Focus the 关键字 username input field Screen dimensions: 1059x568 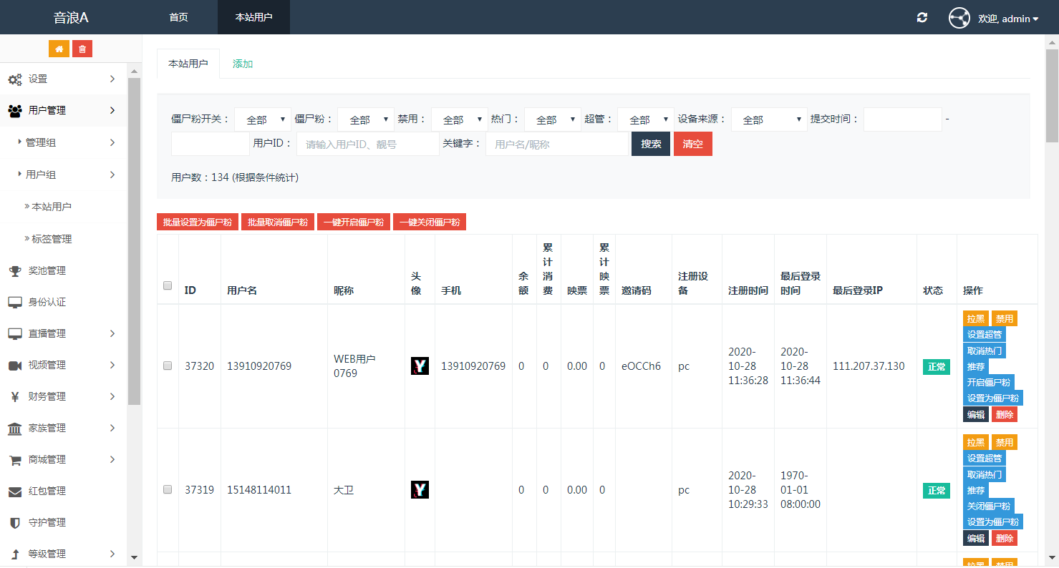[557, 144]
